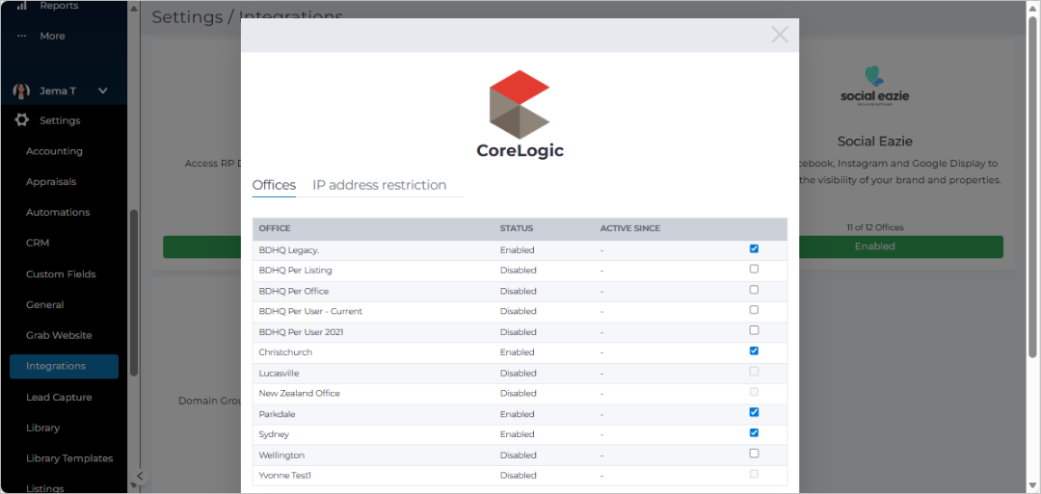The width and height of the screenshot is (1041, 494).
Task: Click the sidebar scroll up arrow
Action: coord(133,10)
